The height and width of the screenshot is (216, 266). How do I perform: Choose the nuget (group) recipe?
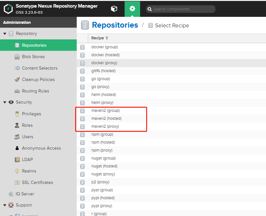tap(171, 158)
